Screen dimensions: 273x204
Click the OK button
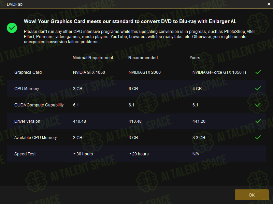[252, 195]
